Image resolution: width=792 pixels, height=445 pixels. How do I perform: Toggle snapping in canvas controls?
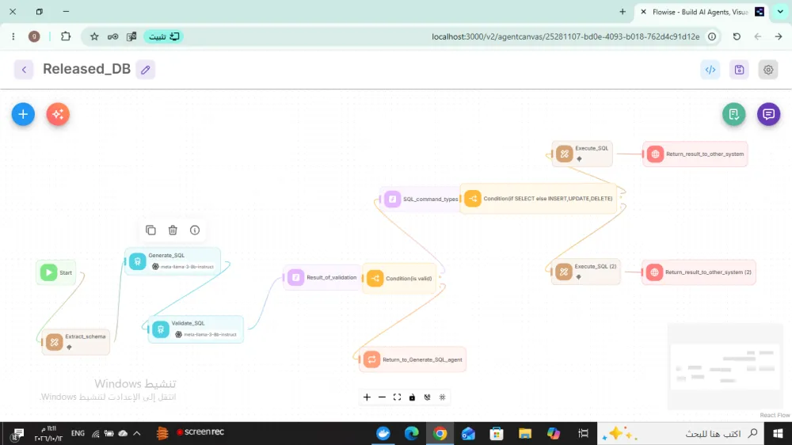click(x=428, y=397)
